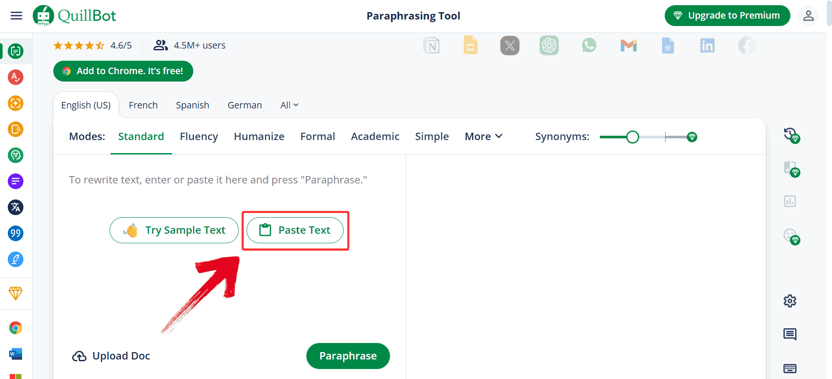
Task: Click the Notion integration icon
Action: 432,46
